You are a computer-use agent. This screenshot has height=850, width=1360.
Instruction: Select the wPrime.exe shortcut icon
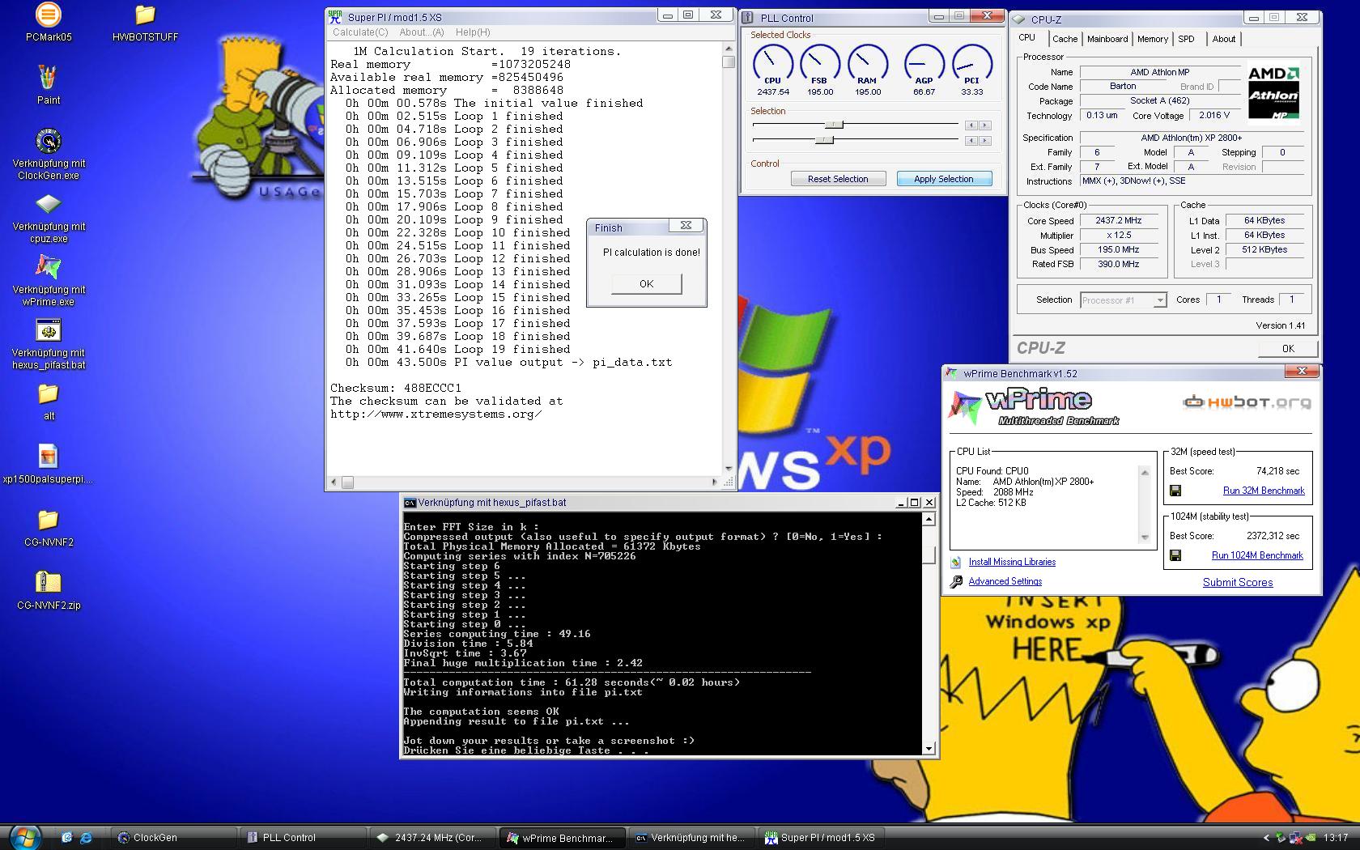coord(49,267)
